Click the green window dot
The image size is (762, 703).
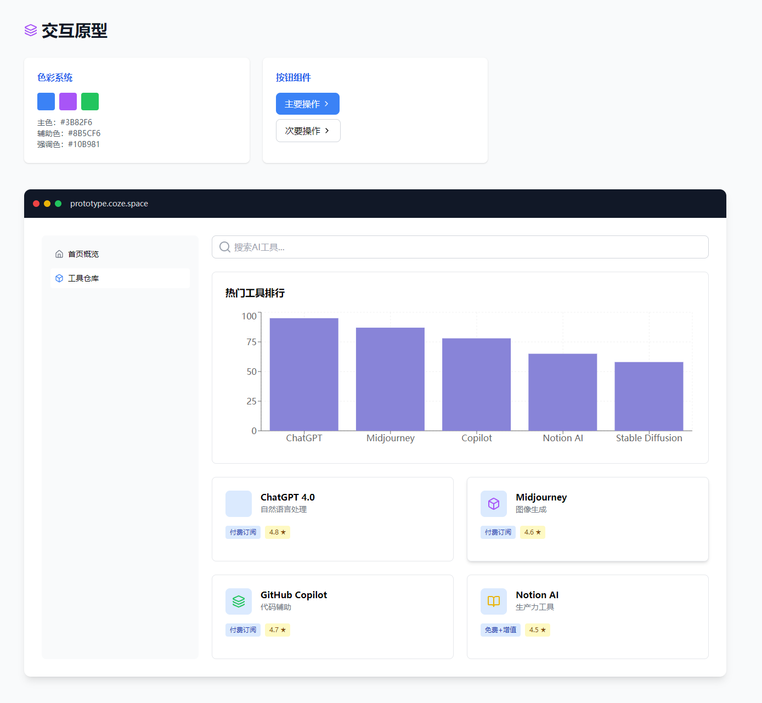pos(58,204)
